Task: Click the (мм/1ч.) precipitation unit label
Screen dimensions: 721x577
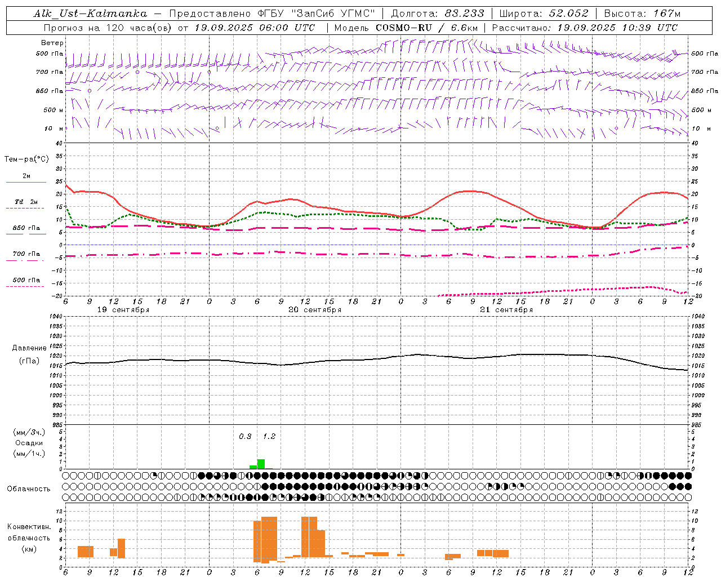Action: coord(29,454)
